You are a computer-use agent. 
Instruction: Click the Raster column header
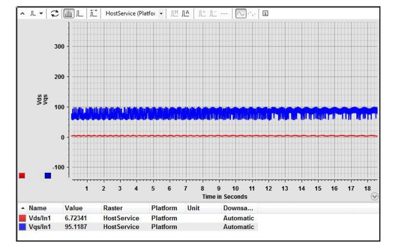(113, 208)
